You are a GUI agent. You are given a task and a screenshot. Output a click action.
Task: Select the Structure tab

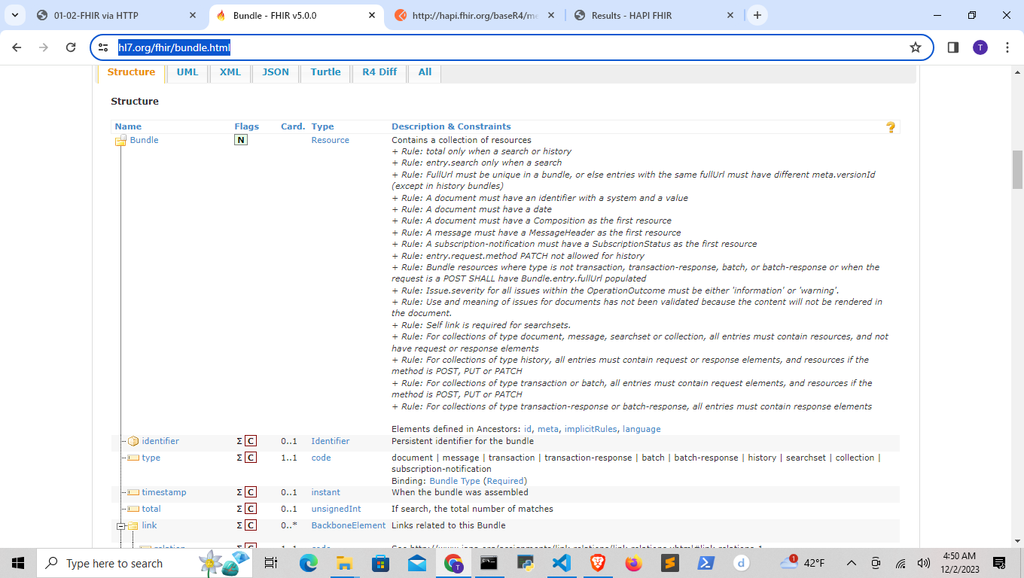click(131, 72)
